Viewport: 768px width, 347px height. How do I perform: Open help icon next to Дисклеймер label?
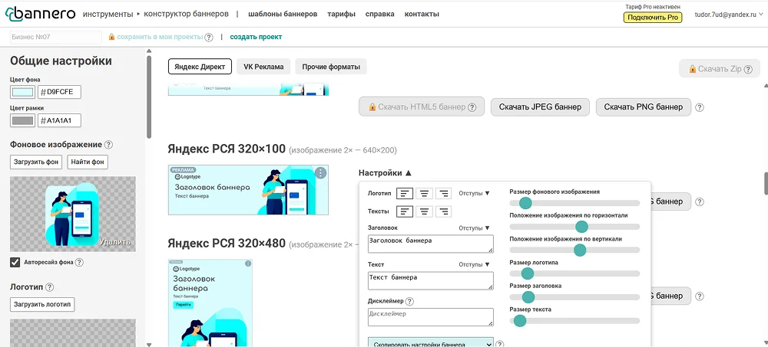(x=409, y=302)
